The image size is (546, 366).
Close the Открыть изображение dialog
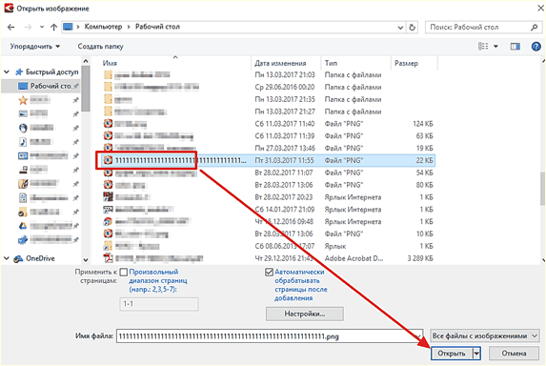point(540,8)
